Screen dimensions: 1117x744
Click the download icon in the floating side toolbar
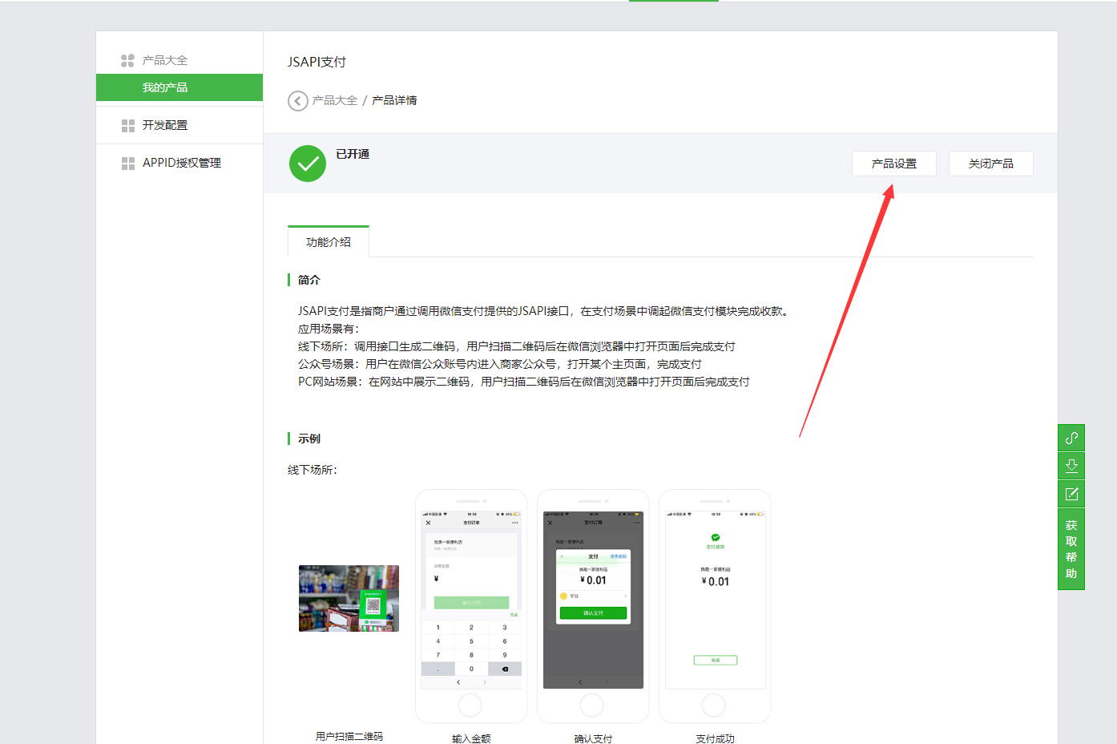[1071, 466]
